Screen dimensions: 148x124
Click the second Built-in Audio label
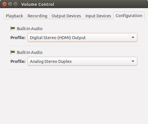(30, 52)
